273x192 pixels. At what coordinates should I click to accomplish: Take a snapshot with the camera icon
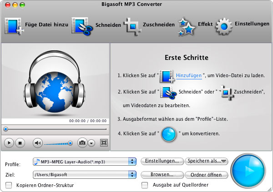pos(82,143)
